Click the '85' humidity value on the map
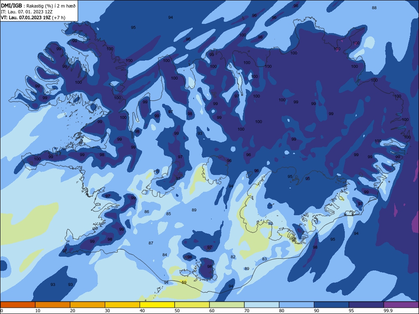419x314 pixels. (168, 214)
